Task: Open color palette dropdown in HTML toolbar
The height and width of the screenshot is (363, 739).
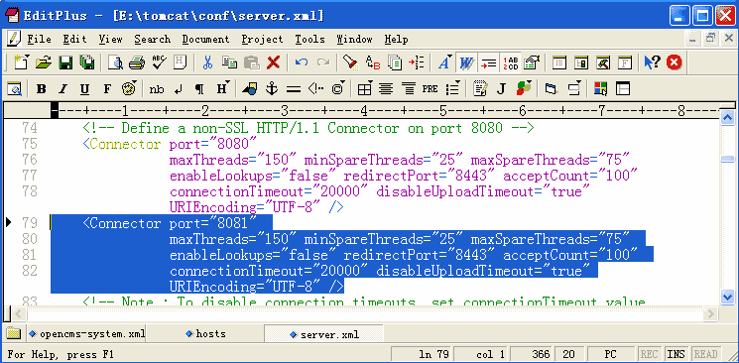Action: tap(129, 88)
